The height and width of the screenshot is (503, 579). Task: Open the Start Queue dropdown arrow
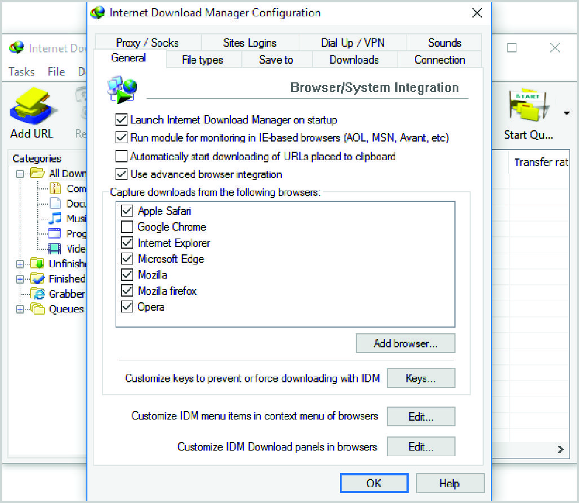pos(567,113)
